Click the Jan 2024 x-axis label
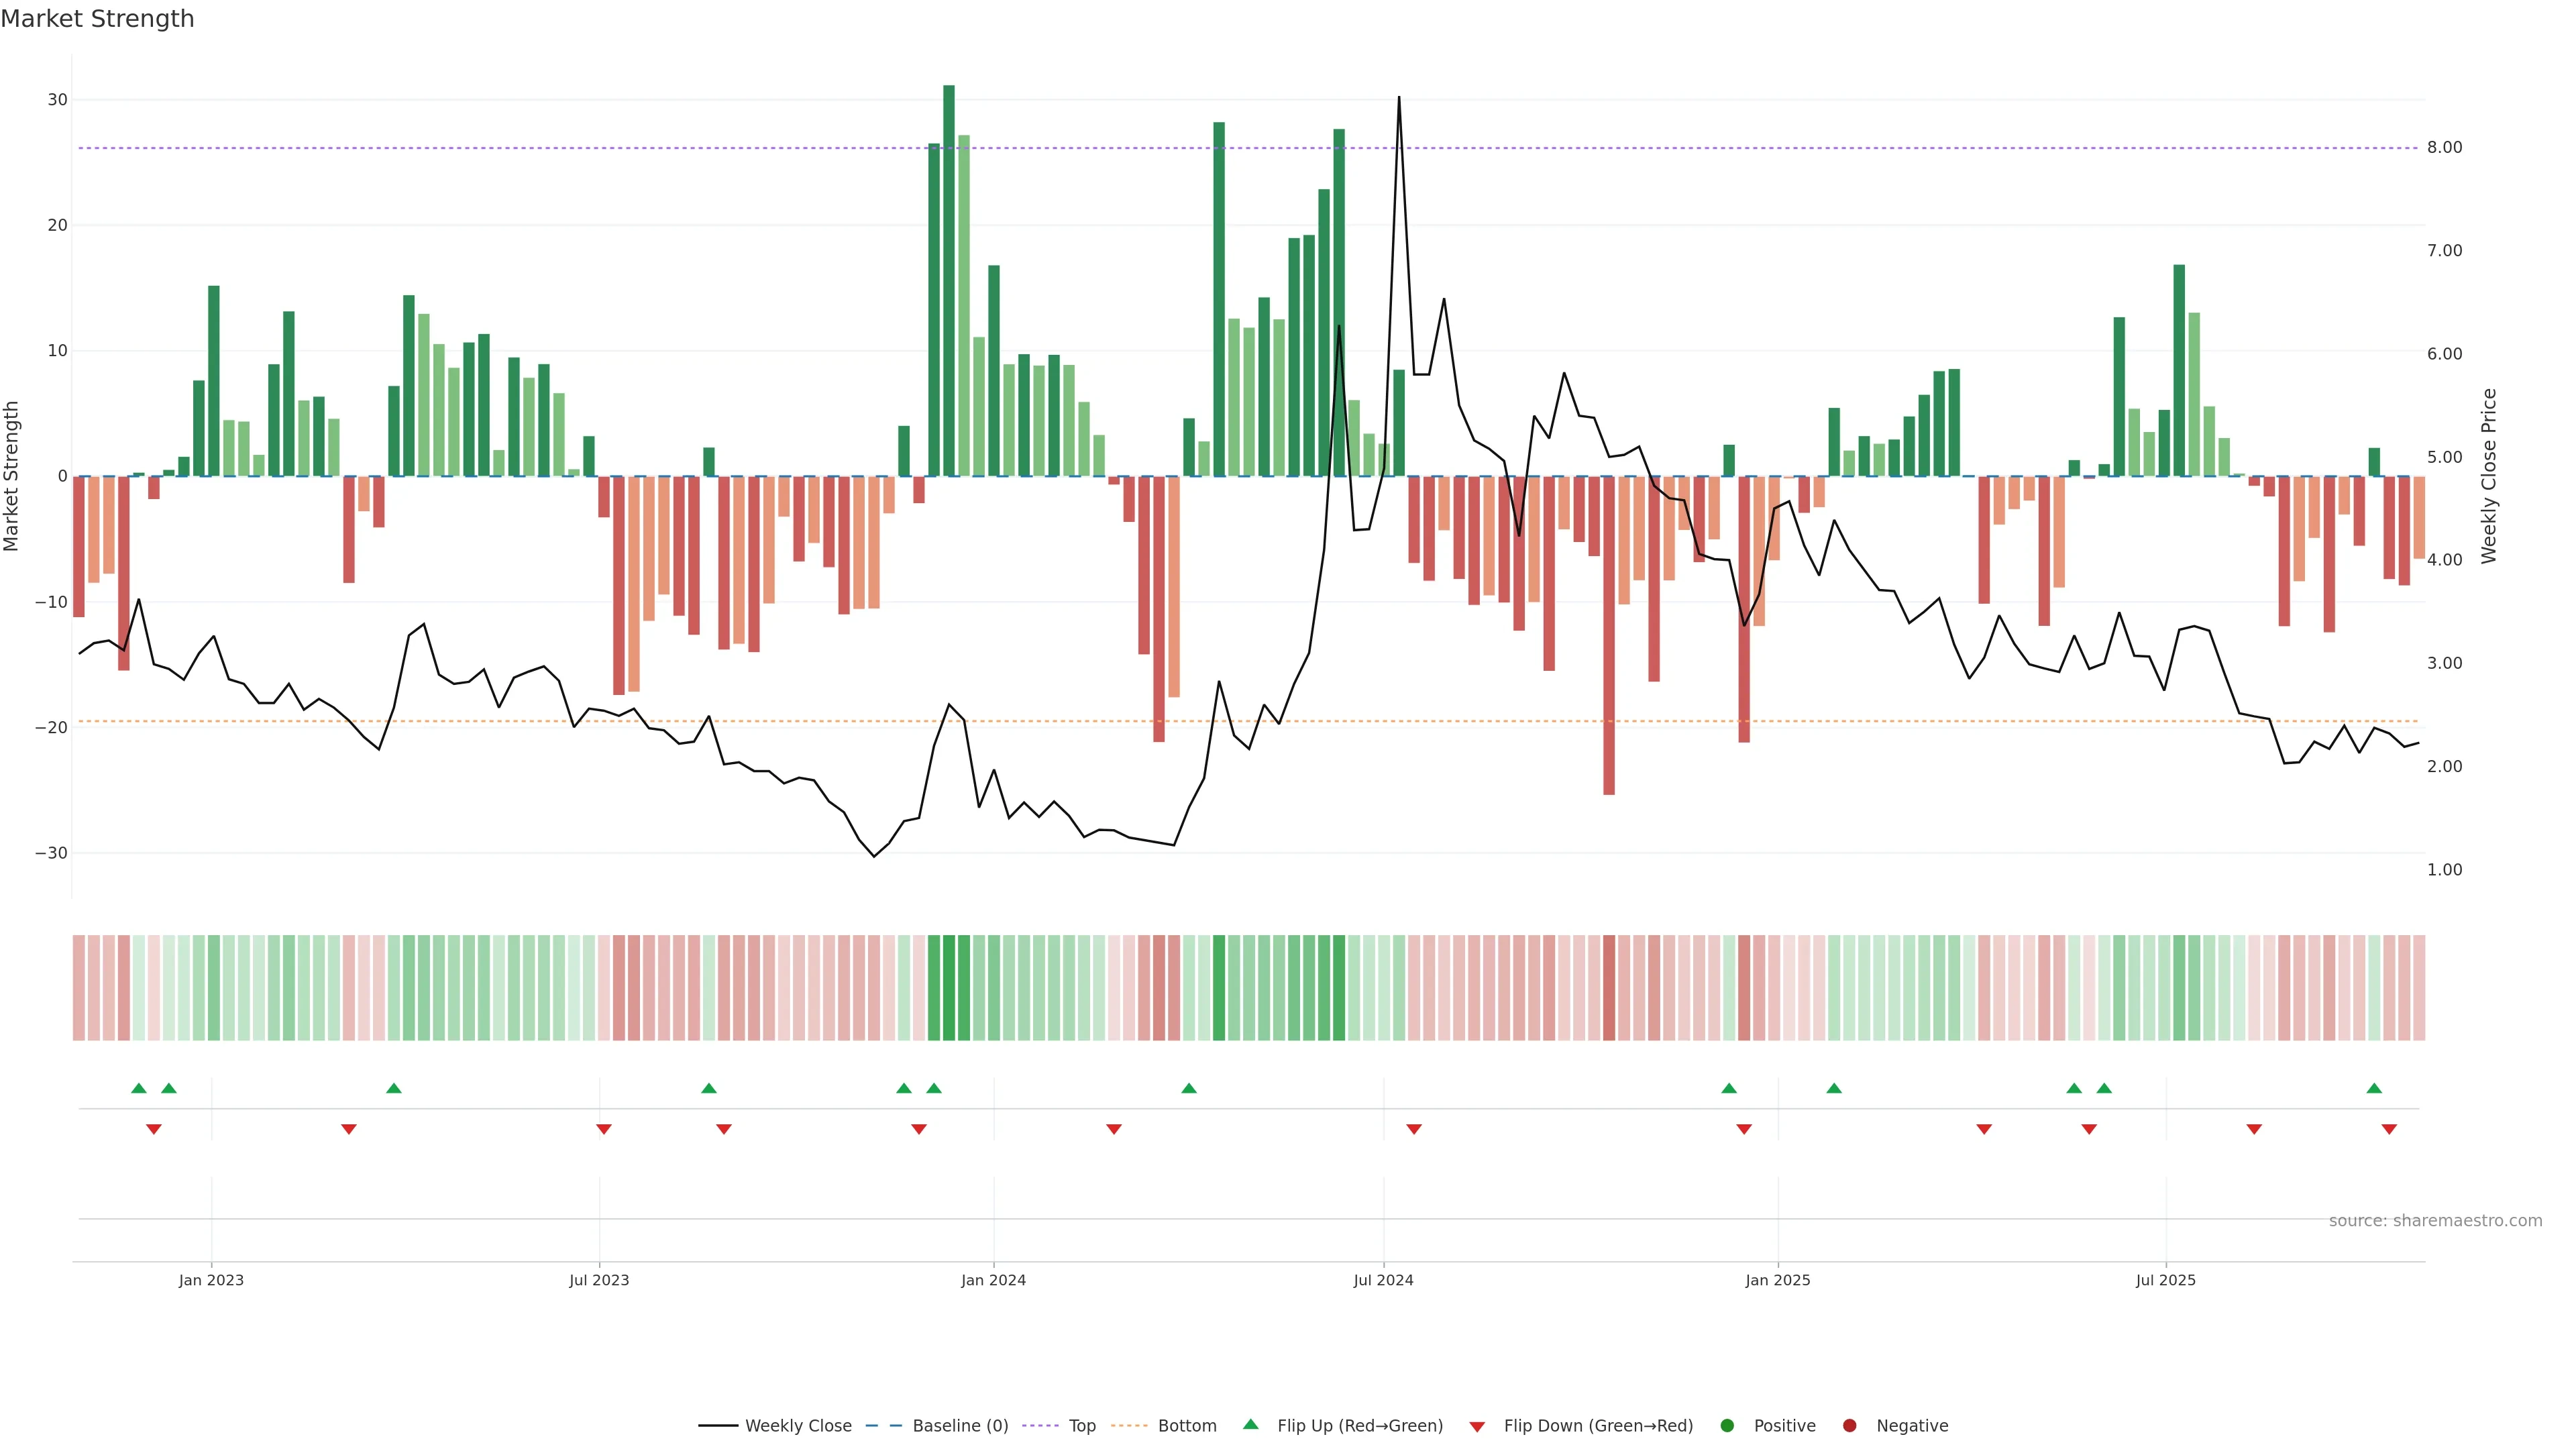The image size is (2576, 1449). [x=993, y=1280]
